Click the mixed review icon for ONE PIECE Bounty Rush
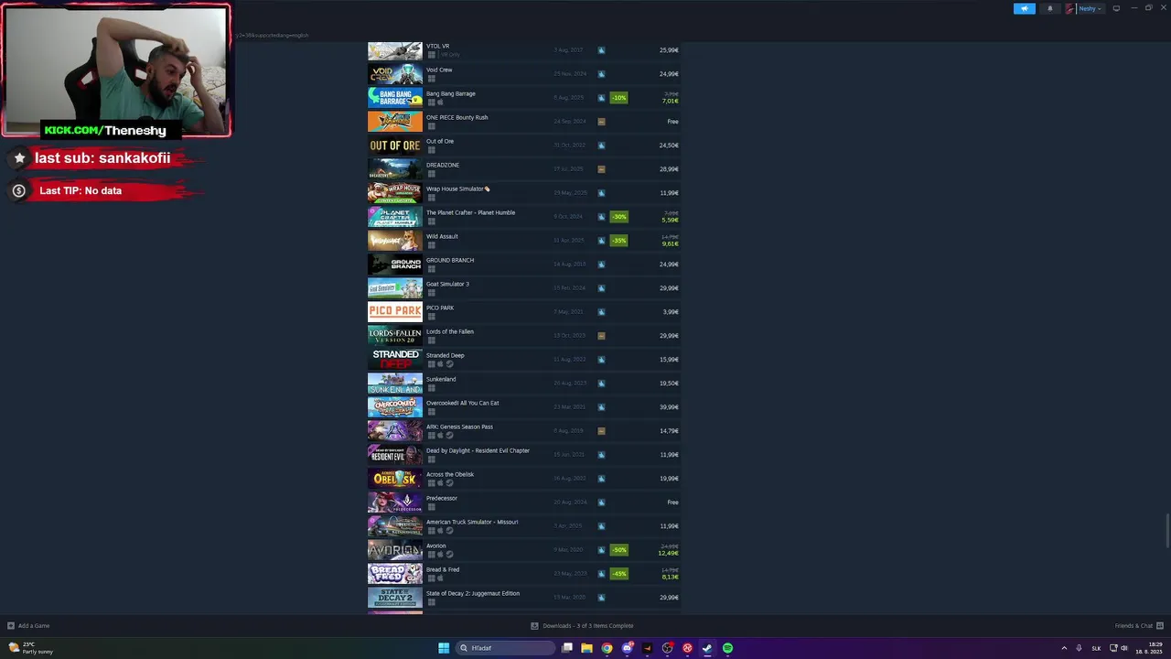 [601, 122]
